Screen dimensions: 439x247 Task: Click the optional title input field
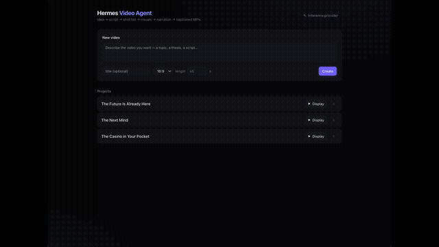[x=127, y=71]
